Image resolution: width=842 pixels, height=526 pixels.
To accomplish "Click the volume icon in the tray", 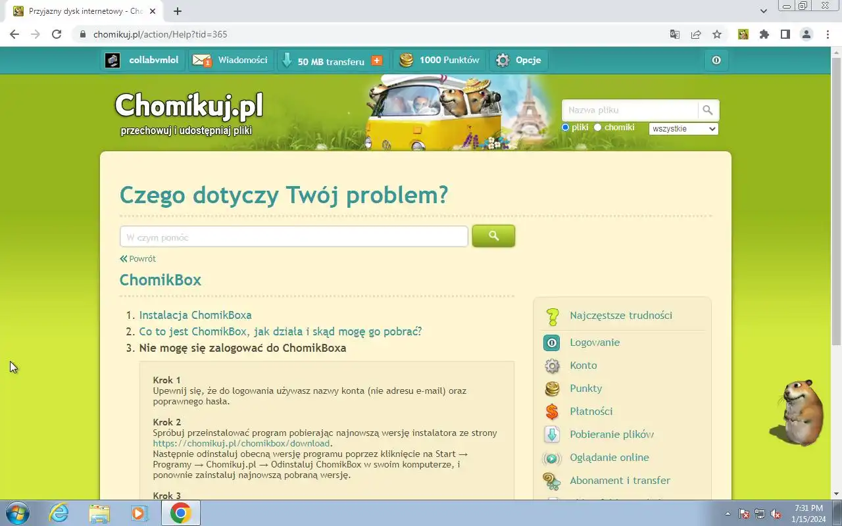I will [x=776, y=514].
